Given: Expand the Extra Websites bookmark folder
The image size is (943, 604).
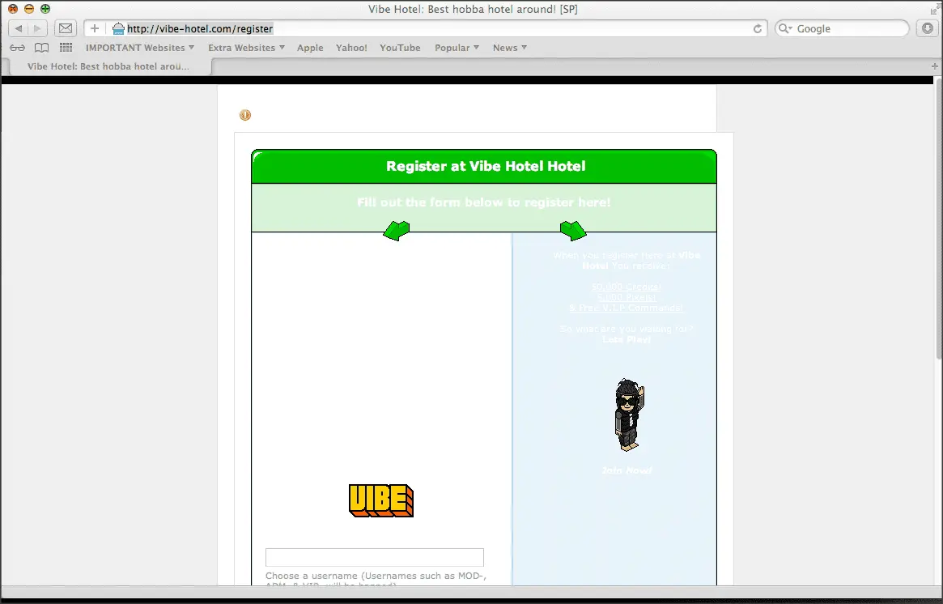Looking at the screenshot, I should (246, 48).
